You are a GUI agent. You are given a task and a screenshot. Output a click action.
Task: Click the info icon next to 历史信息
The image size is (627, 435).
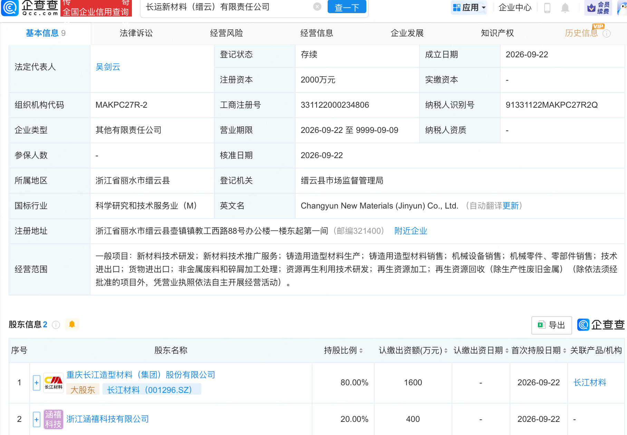pos(607,33)
